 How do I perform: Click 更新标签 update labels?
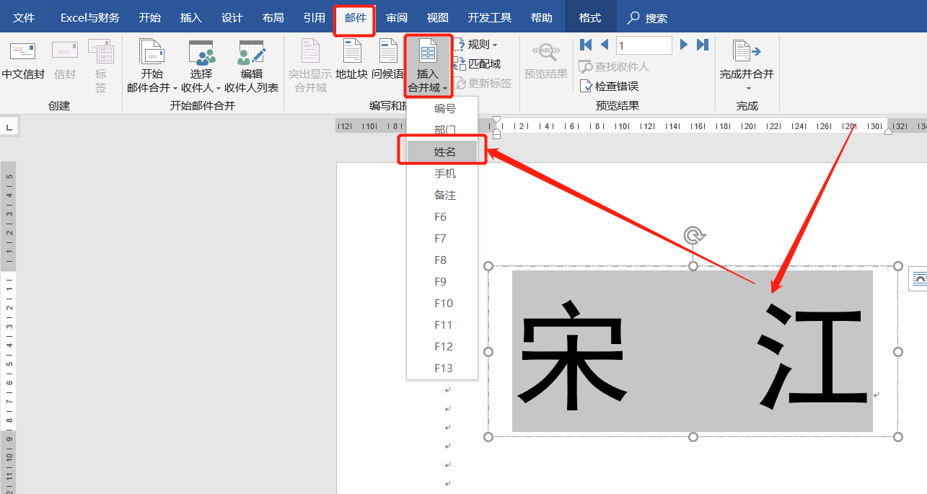(483, 84)
